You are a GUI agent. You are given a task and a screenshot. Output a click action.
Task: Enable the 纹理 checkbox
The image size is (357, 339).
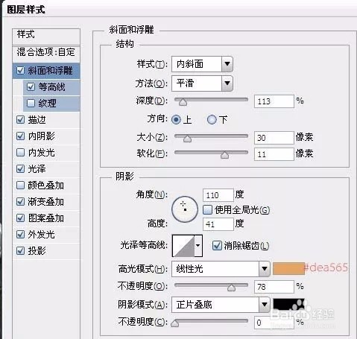(x=31, y=103)
